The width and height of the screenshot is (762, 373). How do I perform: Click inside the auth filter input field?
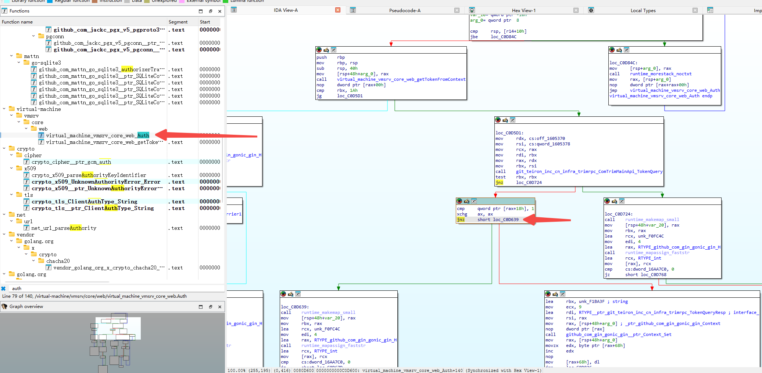click(110, 289)
